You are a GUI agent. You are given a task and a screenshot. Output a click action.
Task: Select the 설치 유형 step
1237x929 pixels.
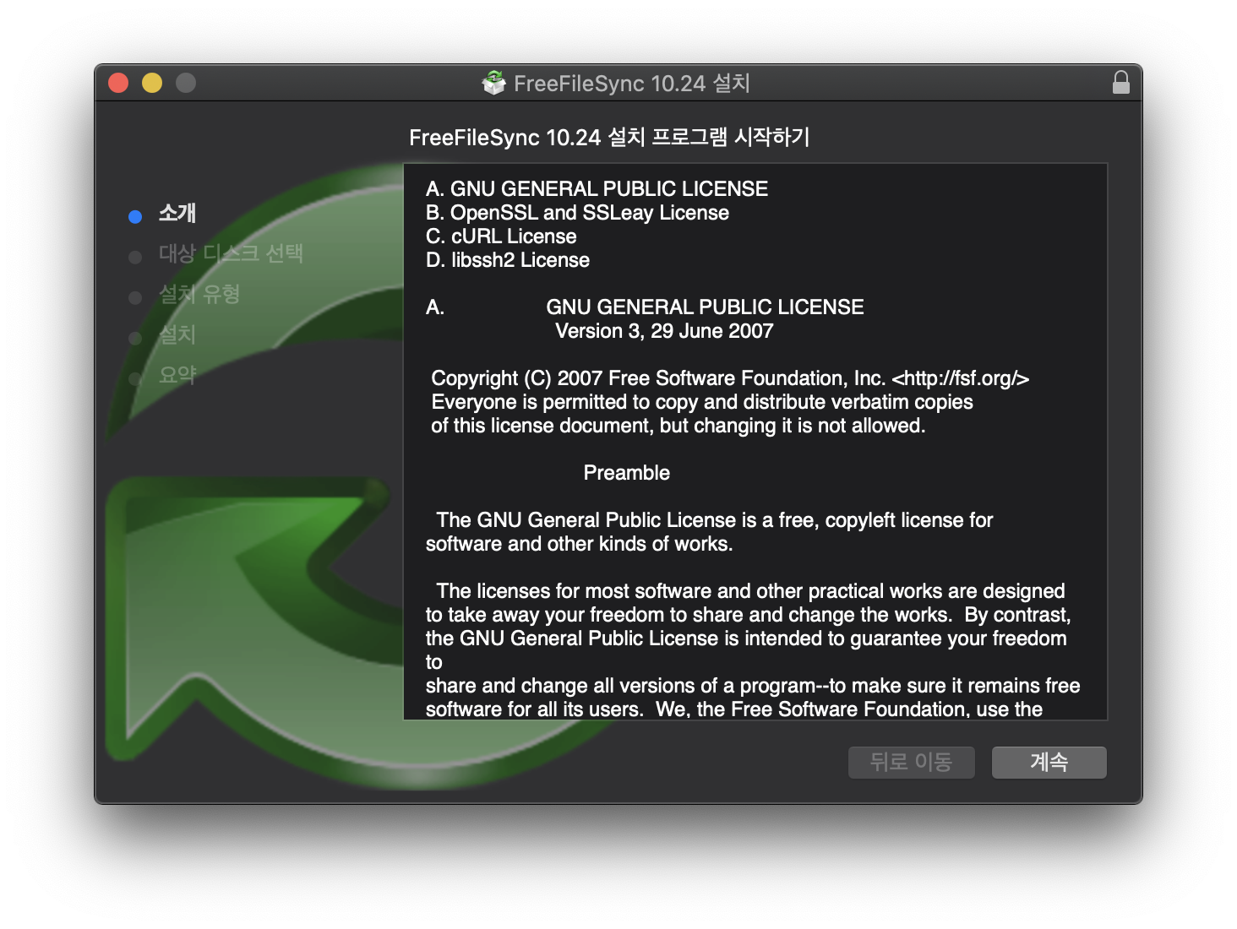[199, 294]
